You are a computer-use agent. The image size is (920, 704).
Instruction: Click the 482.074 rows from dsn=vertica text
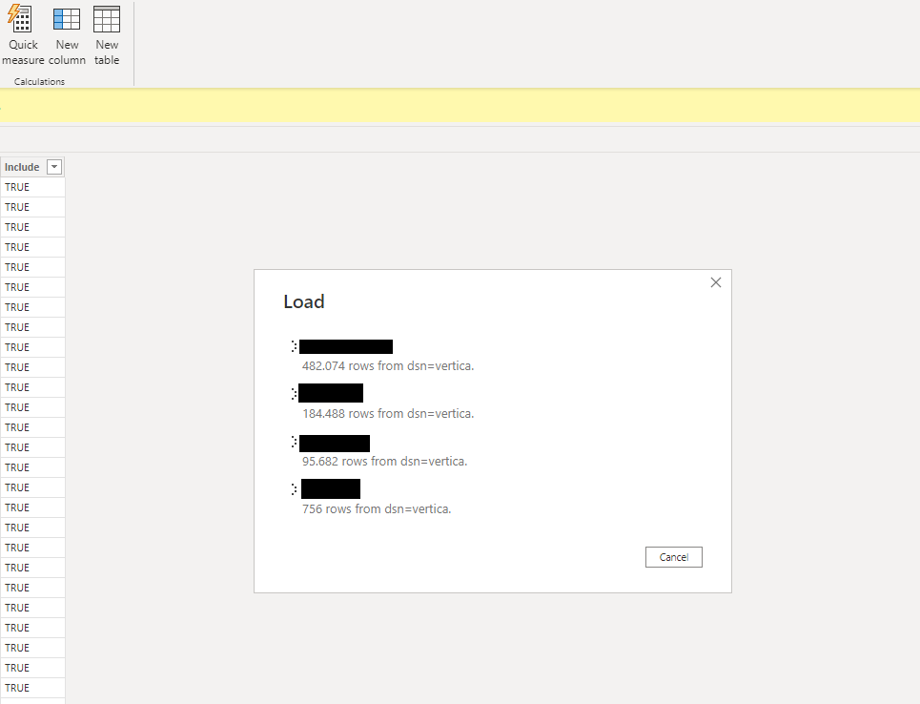point(388,365)
